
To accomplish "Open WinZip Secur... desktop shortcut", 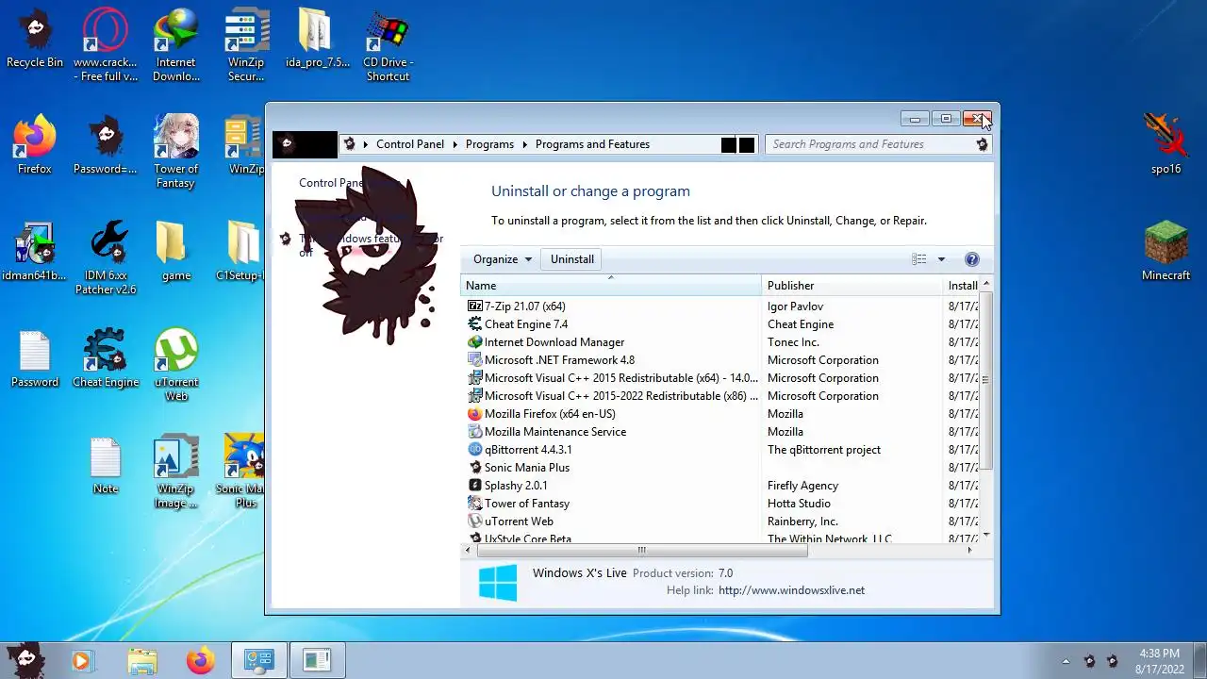I will (x=246, y=45).
